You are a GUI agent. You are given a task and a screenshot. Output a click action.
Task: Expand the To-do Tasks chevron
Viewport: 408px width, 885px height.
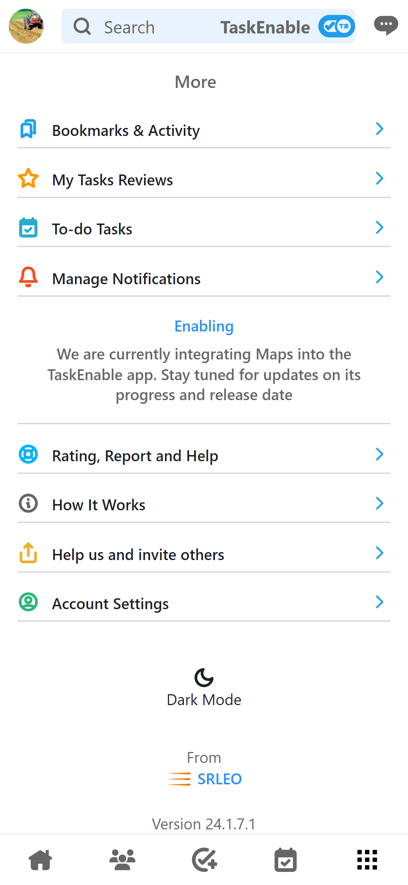click(x=379, y=228)
